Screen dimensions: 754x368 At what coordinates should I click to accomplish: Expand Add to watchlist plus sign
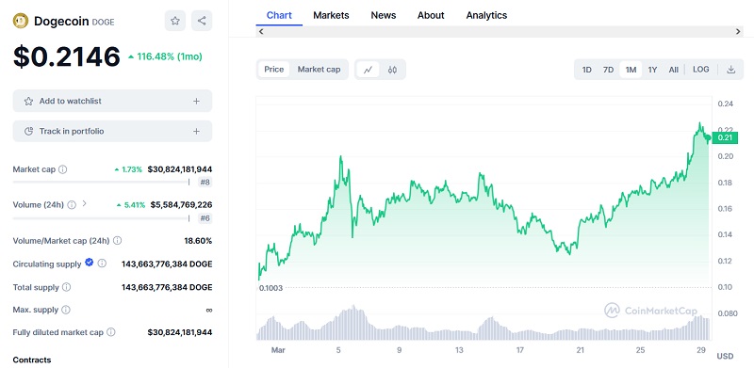(x=196, y=101)
